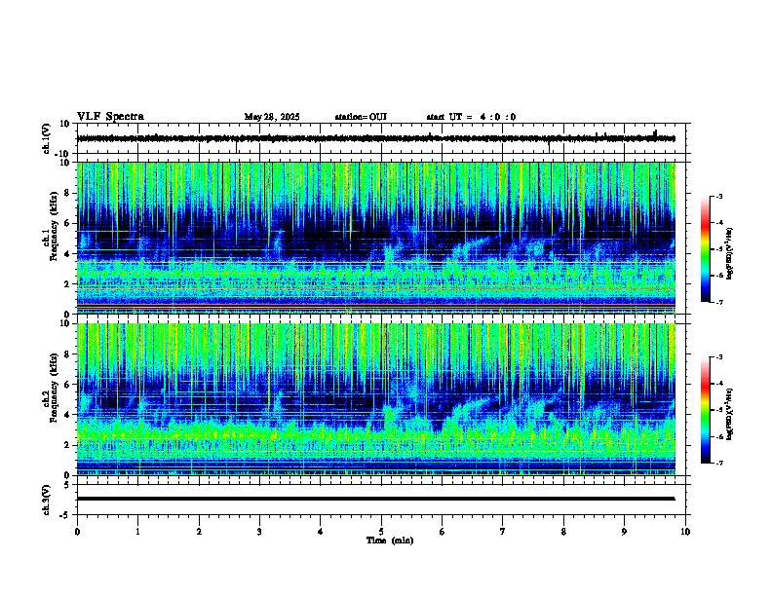Click the ch.2 "Frequency (kHz)" axis label
This screenshot has width=772, height=596.
(54, 388)
